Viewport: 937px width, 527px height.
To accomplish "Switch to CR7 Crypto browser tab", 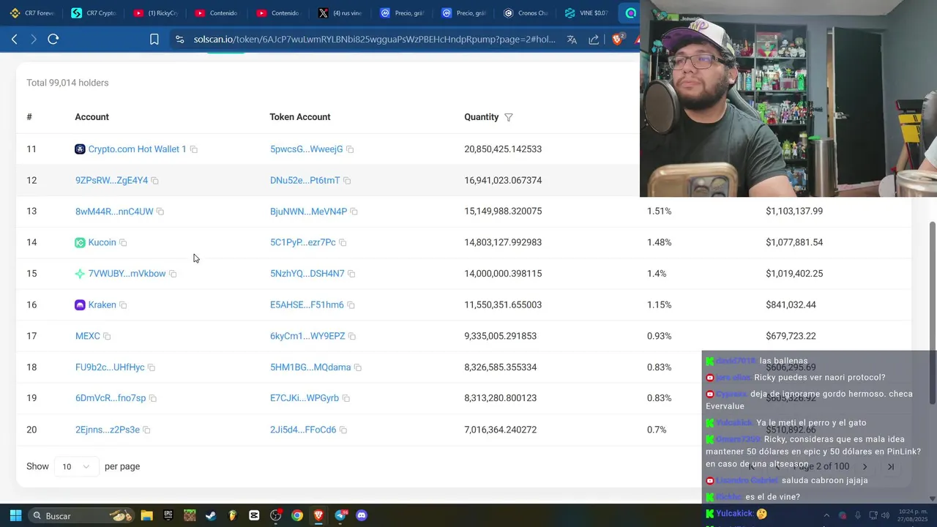I will coord(94,13).
